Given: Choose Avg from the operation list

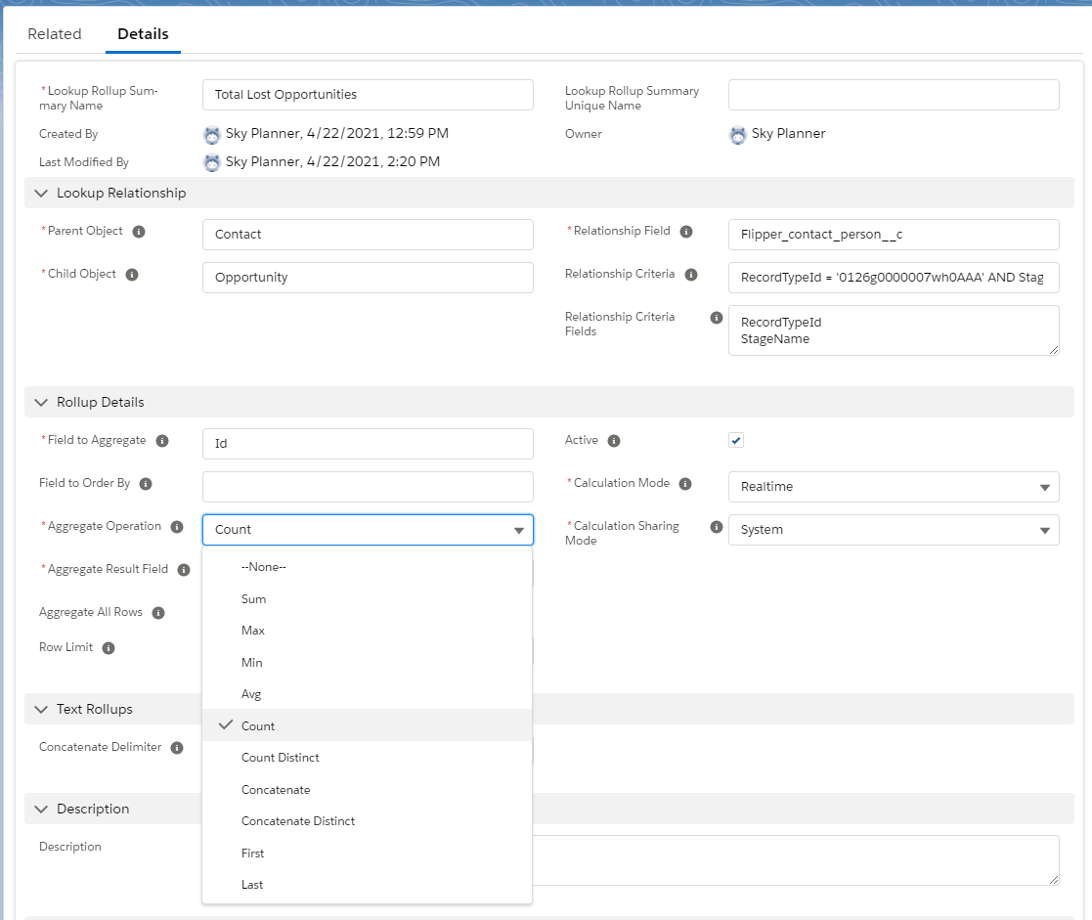Looking at the screenshot, I should tap(367, 694).
